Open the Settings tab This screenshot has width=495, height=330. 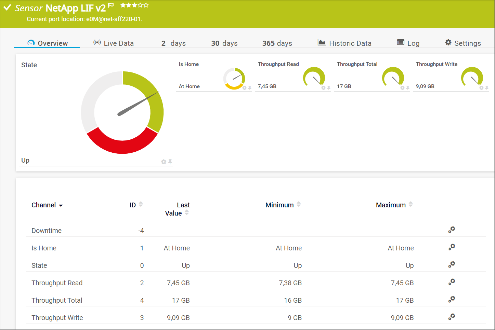463,43
